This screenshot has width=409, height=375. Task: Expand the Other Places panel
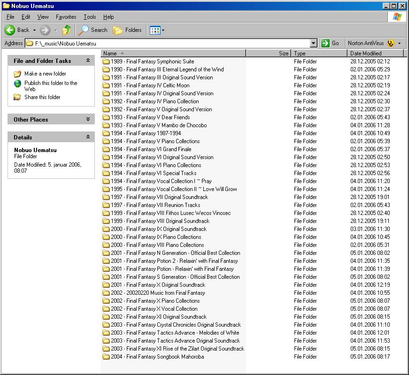click(x=88, y=119)
